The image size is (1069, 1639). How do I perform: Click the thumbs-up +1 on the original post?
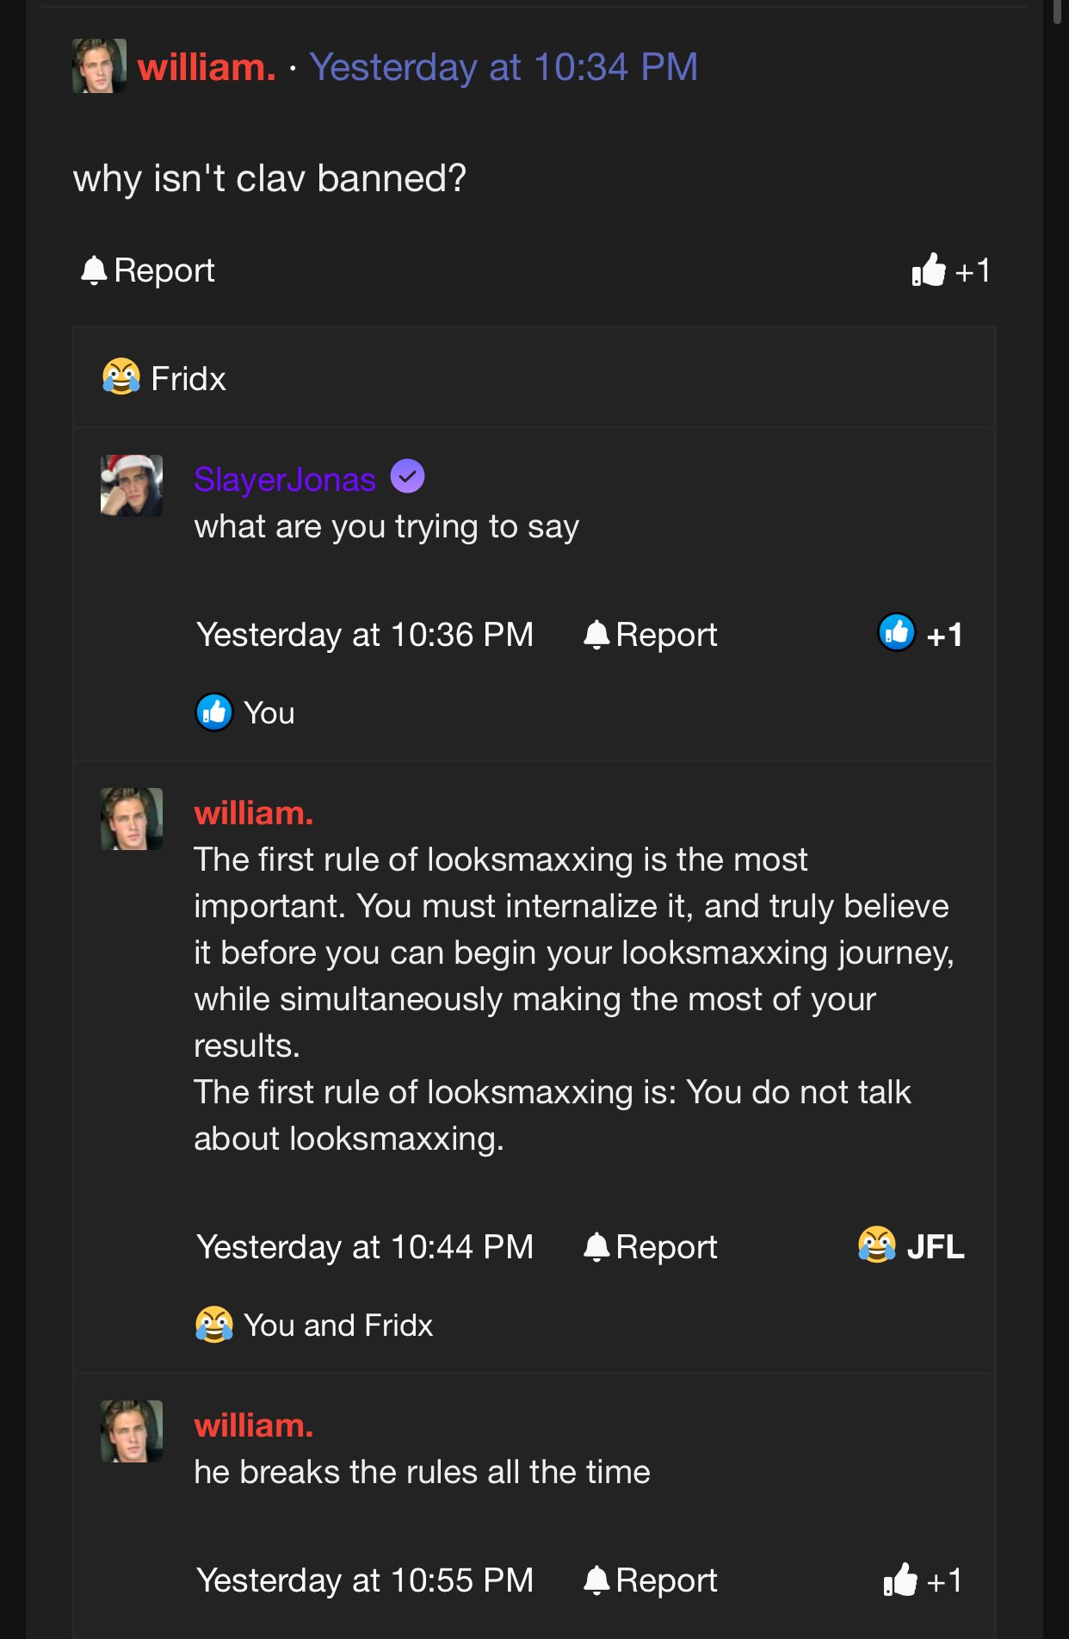tap(950, 271)
